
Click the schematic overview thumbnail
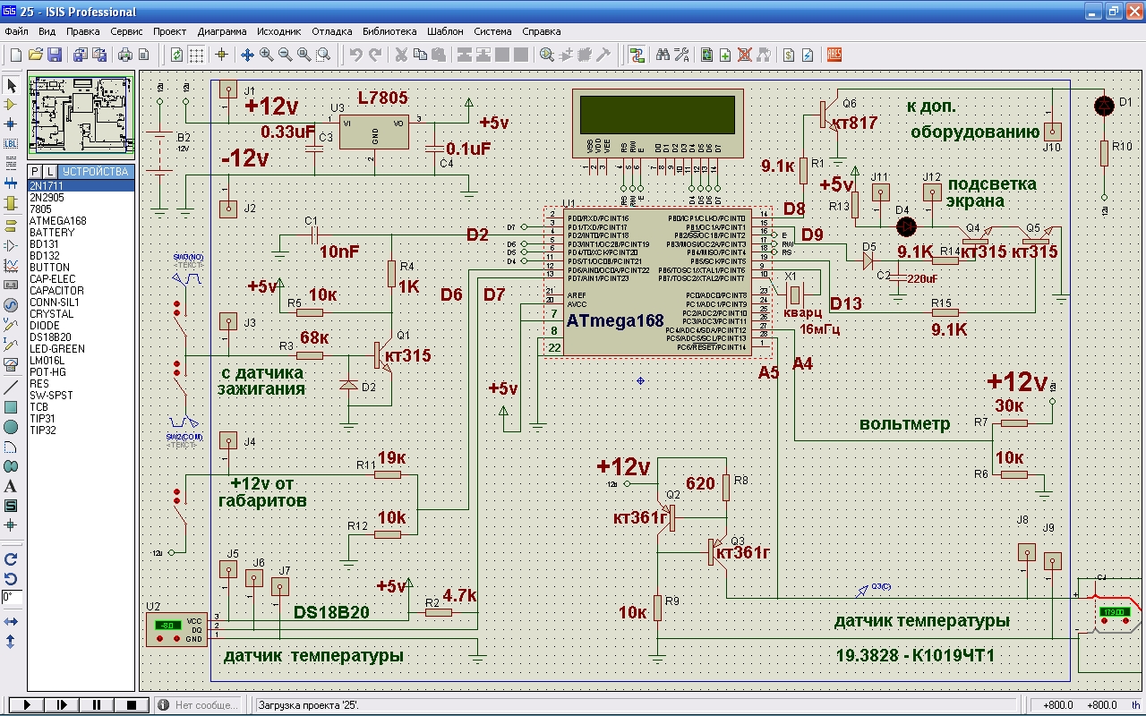click(81, 116)
